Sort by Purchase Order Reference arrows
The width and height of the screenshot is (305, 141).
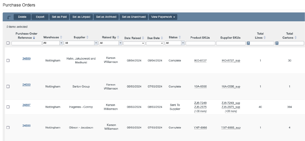(34, 38)
